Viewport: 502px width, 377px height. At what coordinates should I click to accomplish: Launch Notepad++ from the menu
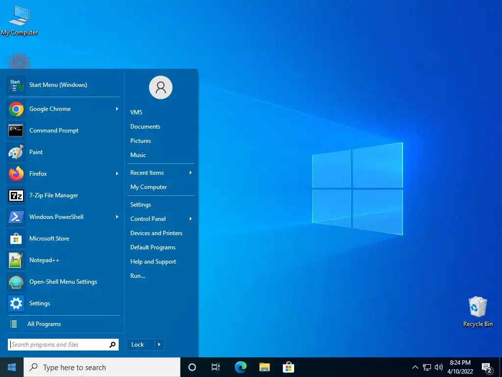coord(63,260)
